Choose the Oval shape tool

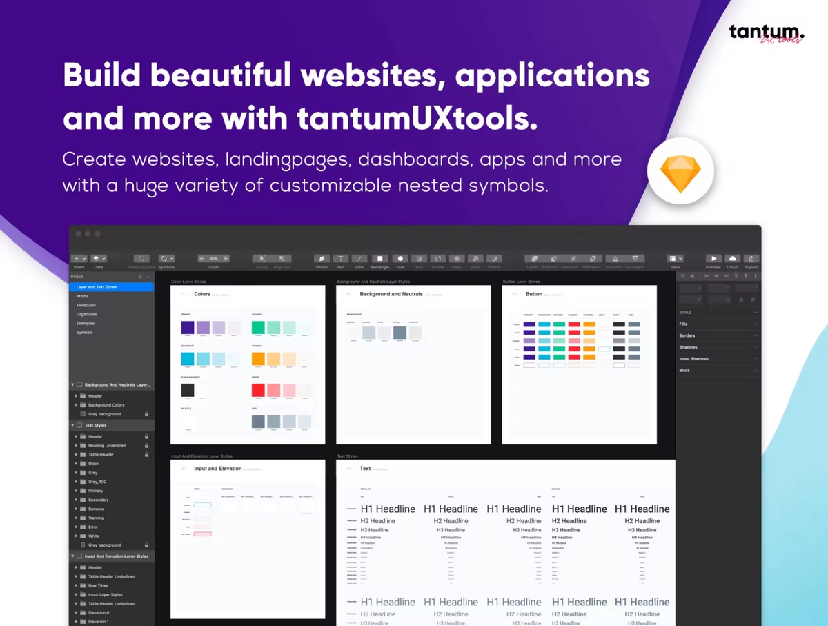[400, 259]
